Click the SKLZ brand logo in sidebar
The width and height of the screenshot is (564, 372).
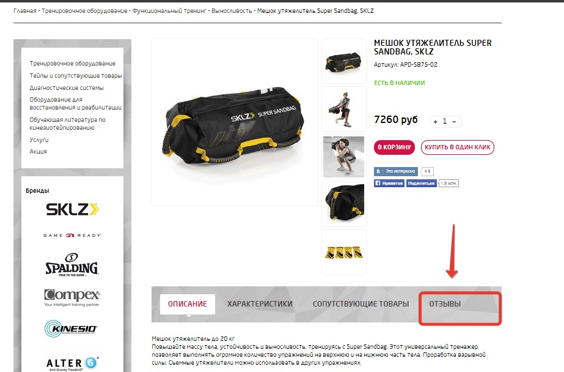click(72, 209)
